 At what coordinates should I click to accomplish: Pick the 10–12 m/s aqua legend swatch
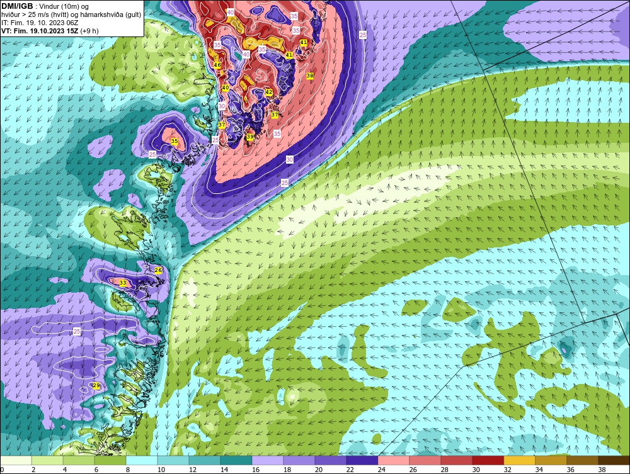pos(173,460)
